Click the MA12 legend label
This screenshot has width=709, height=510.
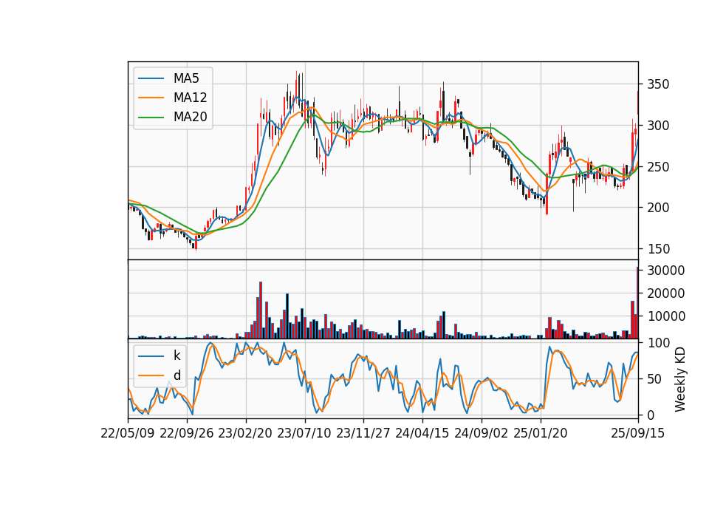pyautogui.click(x=190, y=98)
